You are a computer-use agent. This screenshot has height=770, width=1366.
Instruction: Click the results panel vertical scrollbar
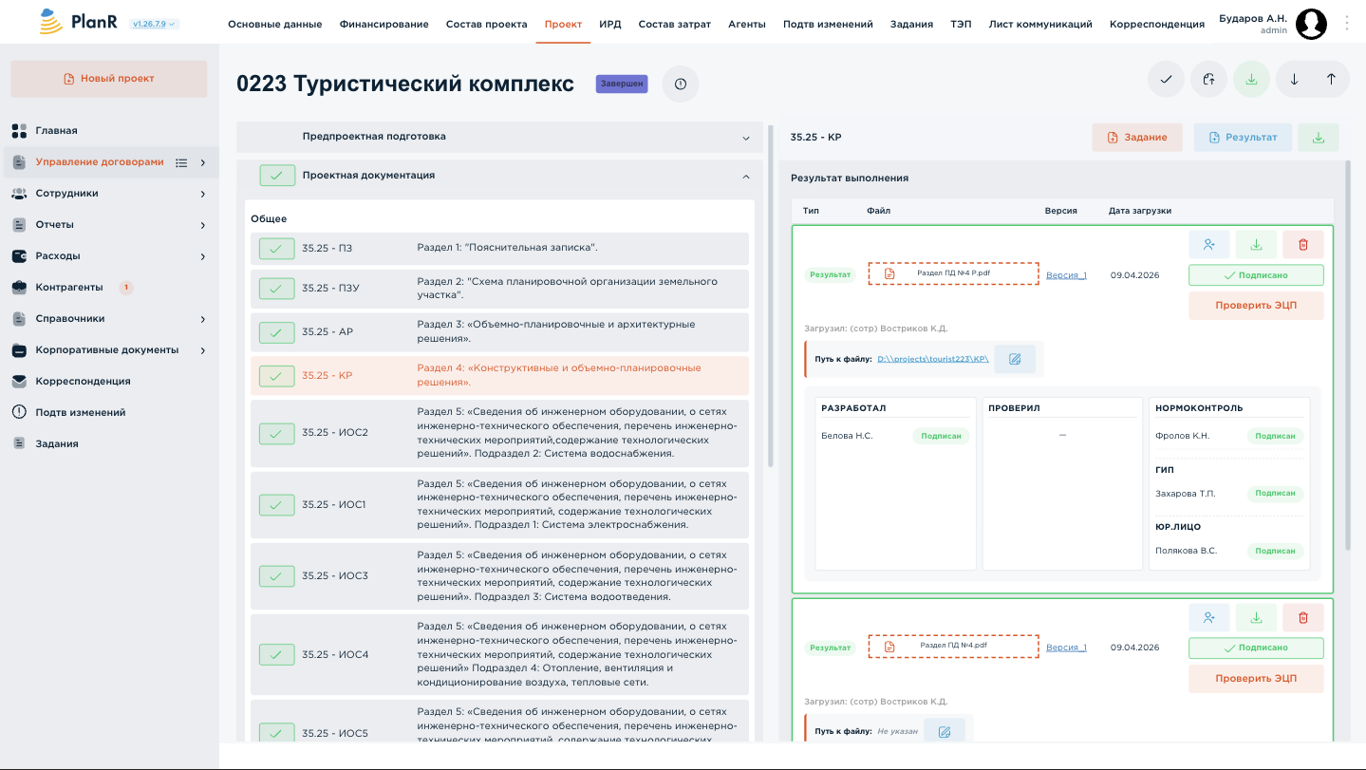point(1348,356)
